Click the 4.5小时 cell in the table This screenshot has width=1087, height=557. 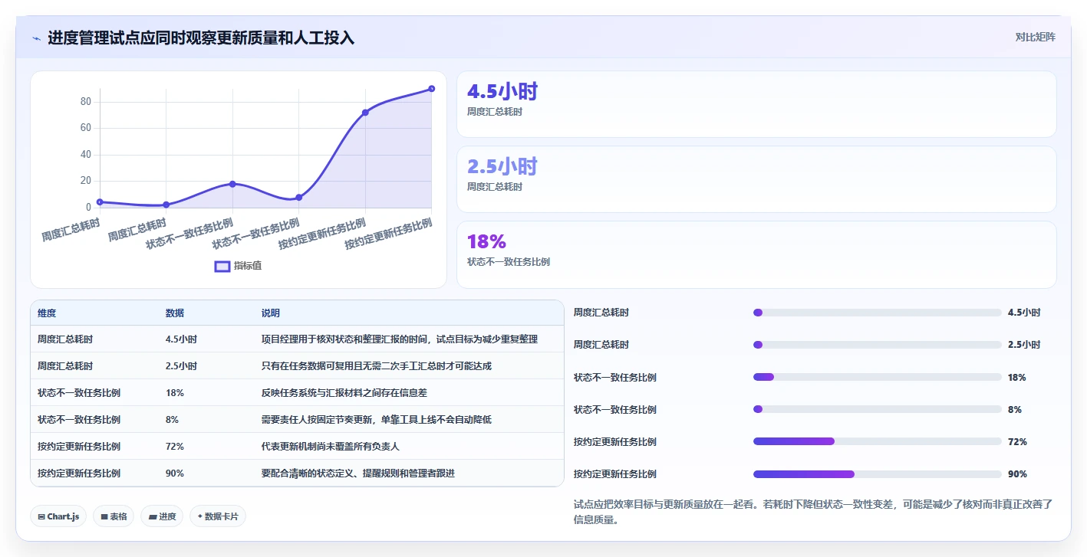(x=181, y=339)
